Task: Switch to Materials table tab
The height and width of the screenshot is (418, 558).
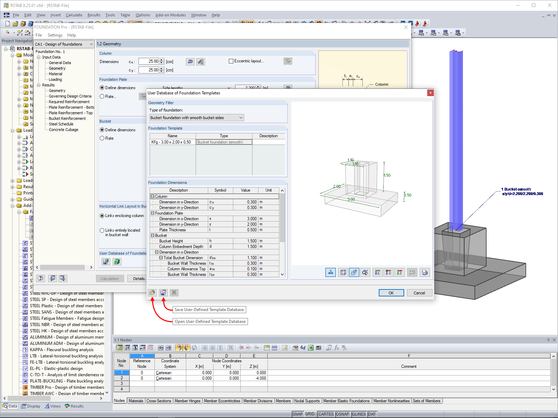Action: click(x=136, y=401)
